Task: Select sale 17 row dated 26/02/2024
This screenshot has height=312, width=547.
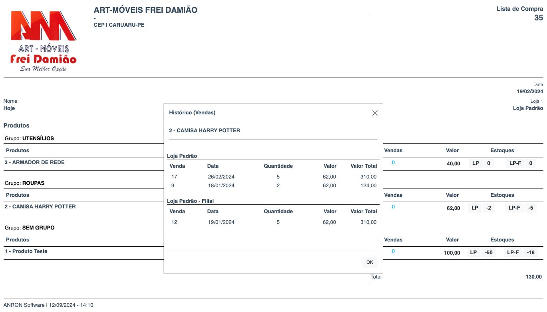Action: [x=273, y=177]
